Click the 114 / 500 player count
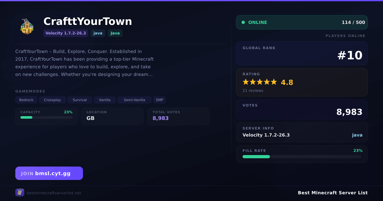The width and height of the screenshot is (383, 201). 353,22
